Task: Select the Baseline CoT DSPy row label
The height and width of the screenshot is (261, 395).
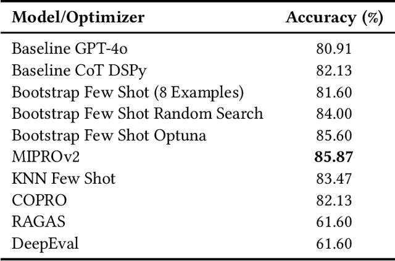Action: [69, 71]
